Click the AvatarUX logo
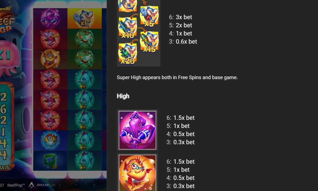This screenshot has width=318, height=191. click(42, 185)
